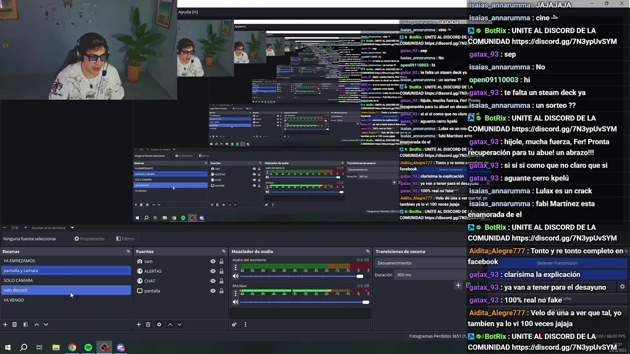Select the 'solo discord' scene
This screenshot has height=354, width=630.
coord(66,290)
